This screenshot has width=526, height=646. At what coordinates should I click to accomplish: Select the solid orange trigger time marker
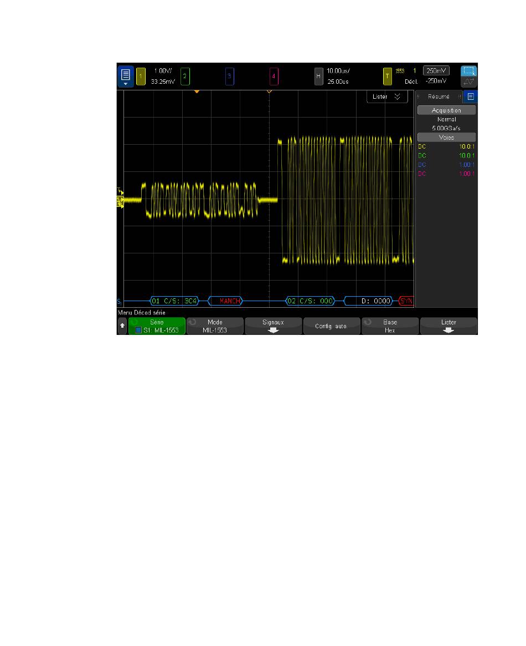197,91
